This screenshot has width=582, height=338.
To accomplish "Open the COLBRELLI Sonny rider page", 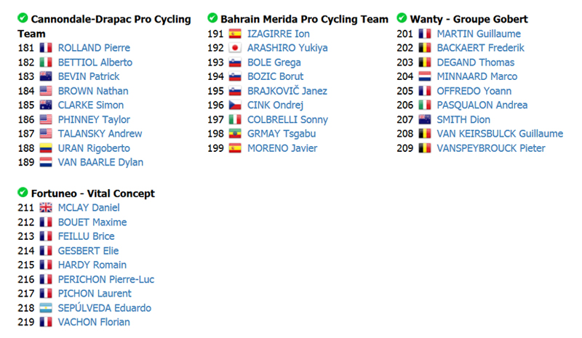I will 287,119.
